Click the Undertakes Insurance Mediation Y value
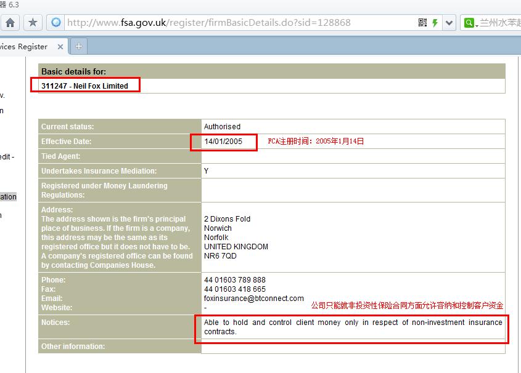This screenshot has height=373, width=521. [x=206, y=170]
